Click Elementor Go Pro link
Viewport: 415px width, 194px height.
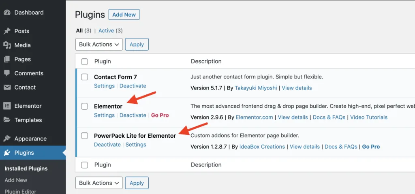(160, 115)
